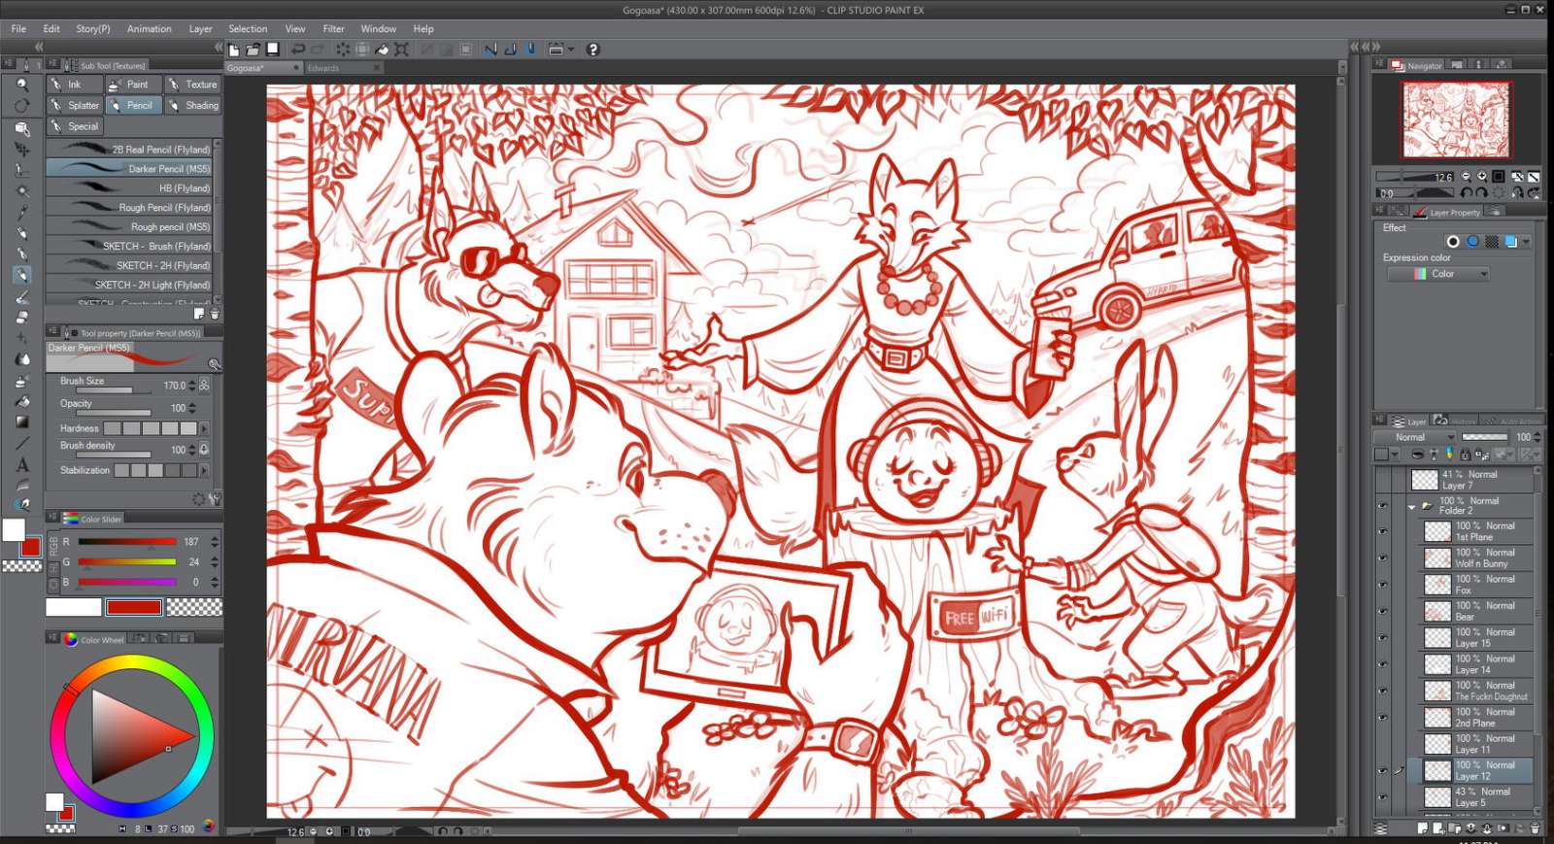Select the 2B Real Pencil (Flyland) brush
Image resolution: width=1554 pixels, height=844 pixels.
coord(129,150)
